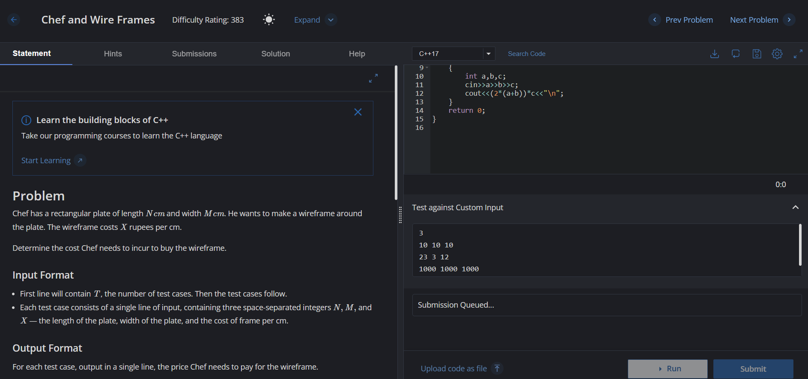Open the Help tab
The width and height of the screenshot is (808, 379).
[x=357, y=54]
